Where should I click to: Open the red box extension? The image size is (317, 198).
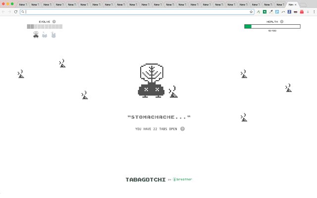(302, 12)
